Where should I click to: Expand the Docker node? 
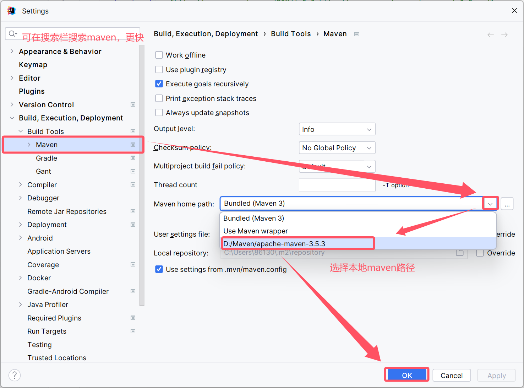coord(21,278)
